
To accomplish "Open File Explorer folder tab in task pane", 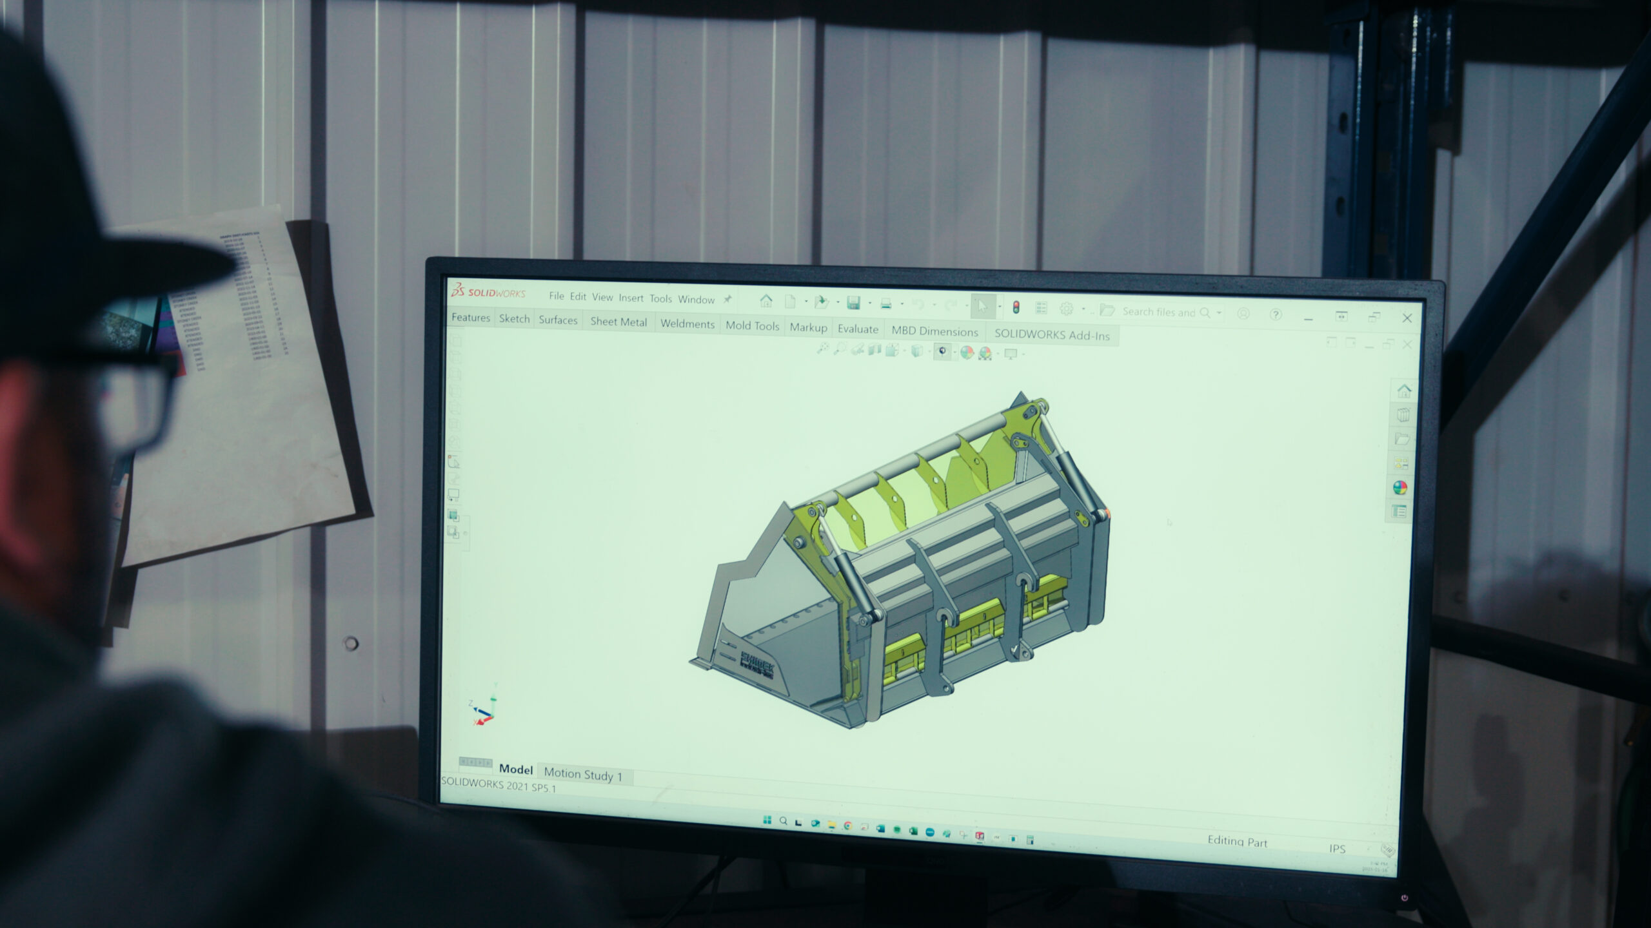I will coord(1402,439).
